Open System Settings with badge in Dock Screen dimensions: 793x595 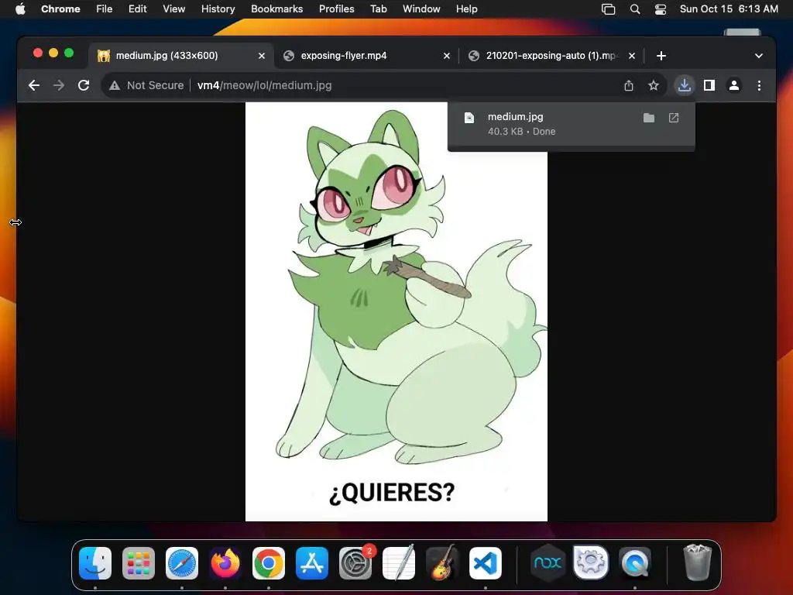click(x=355, y=563)
